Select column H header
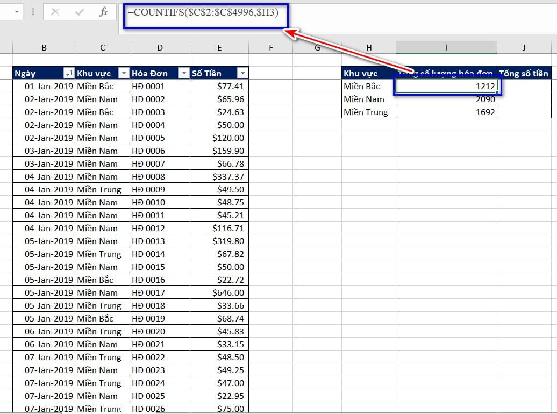The width and height of the screenshot is (557, 414). [369, 48]
